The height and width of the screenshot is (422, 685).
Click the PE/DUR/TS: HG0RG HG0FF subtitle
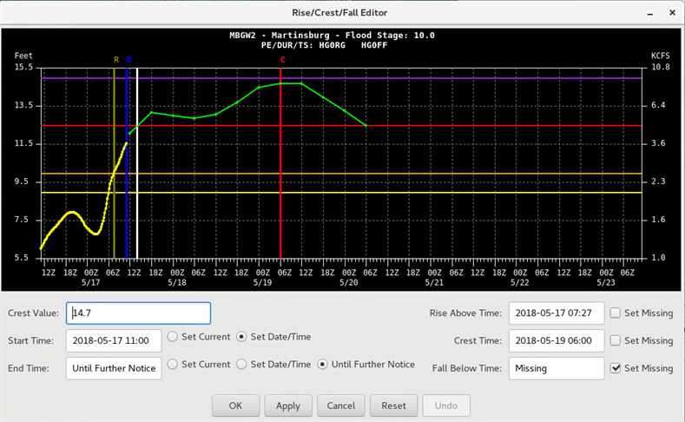324,45
